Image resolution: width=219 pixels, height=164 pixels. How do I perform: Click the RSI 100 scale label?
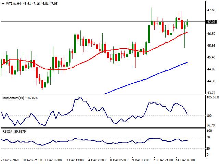pos(209,131)
